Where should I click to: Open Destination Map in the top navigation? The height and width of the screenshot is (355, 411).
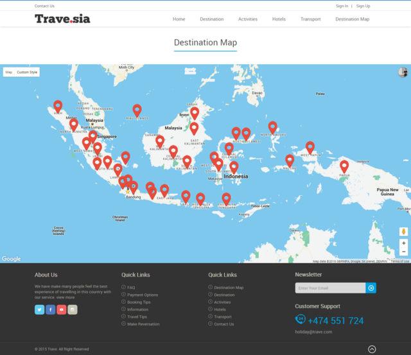click(353, 19)
